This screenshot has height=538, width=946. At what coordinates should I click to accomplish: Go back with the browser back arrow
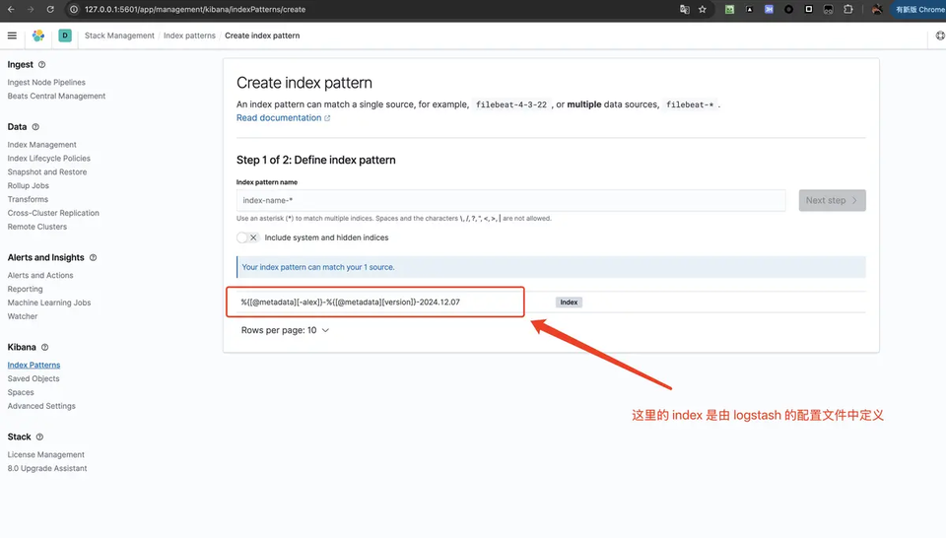(11, 9)
